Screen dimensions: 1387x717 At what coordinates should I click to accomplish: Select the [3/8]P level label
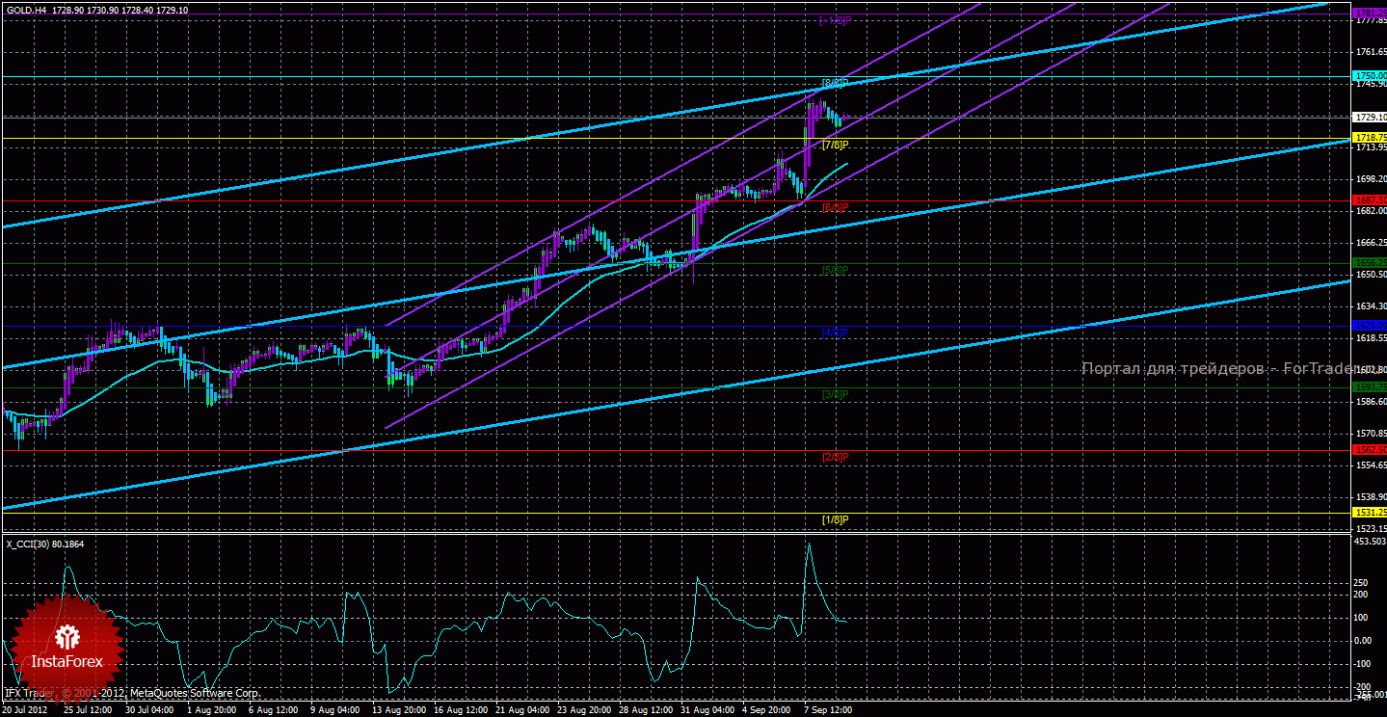coord(835,394)
